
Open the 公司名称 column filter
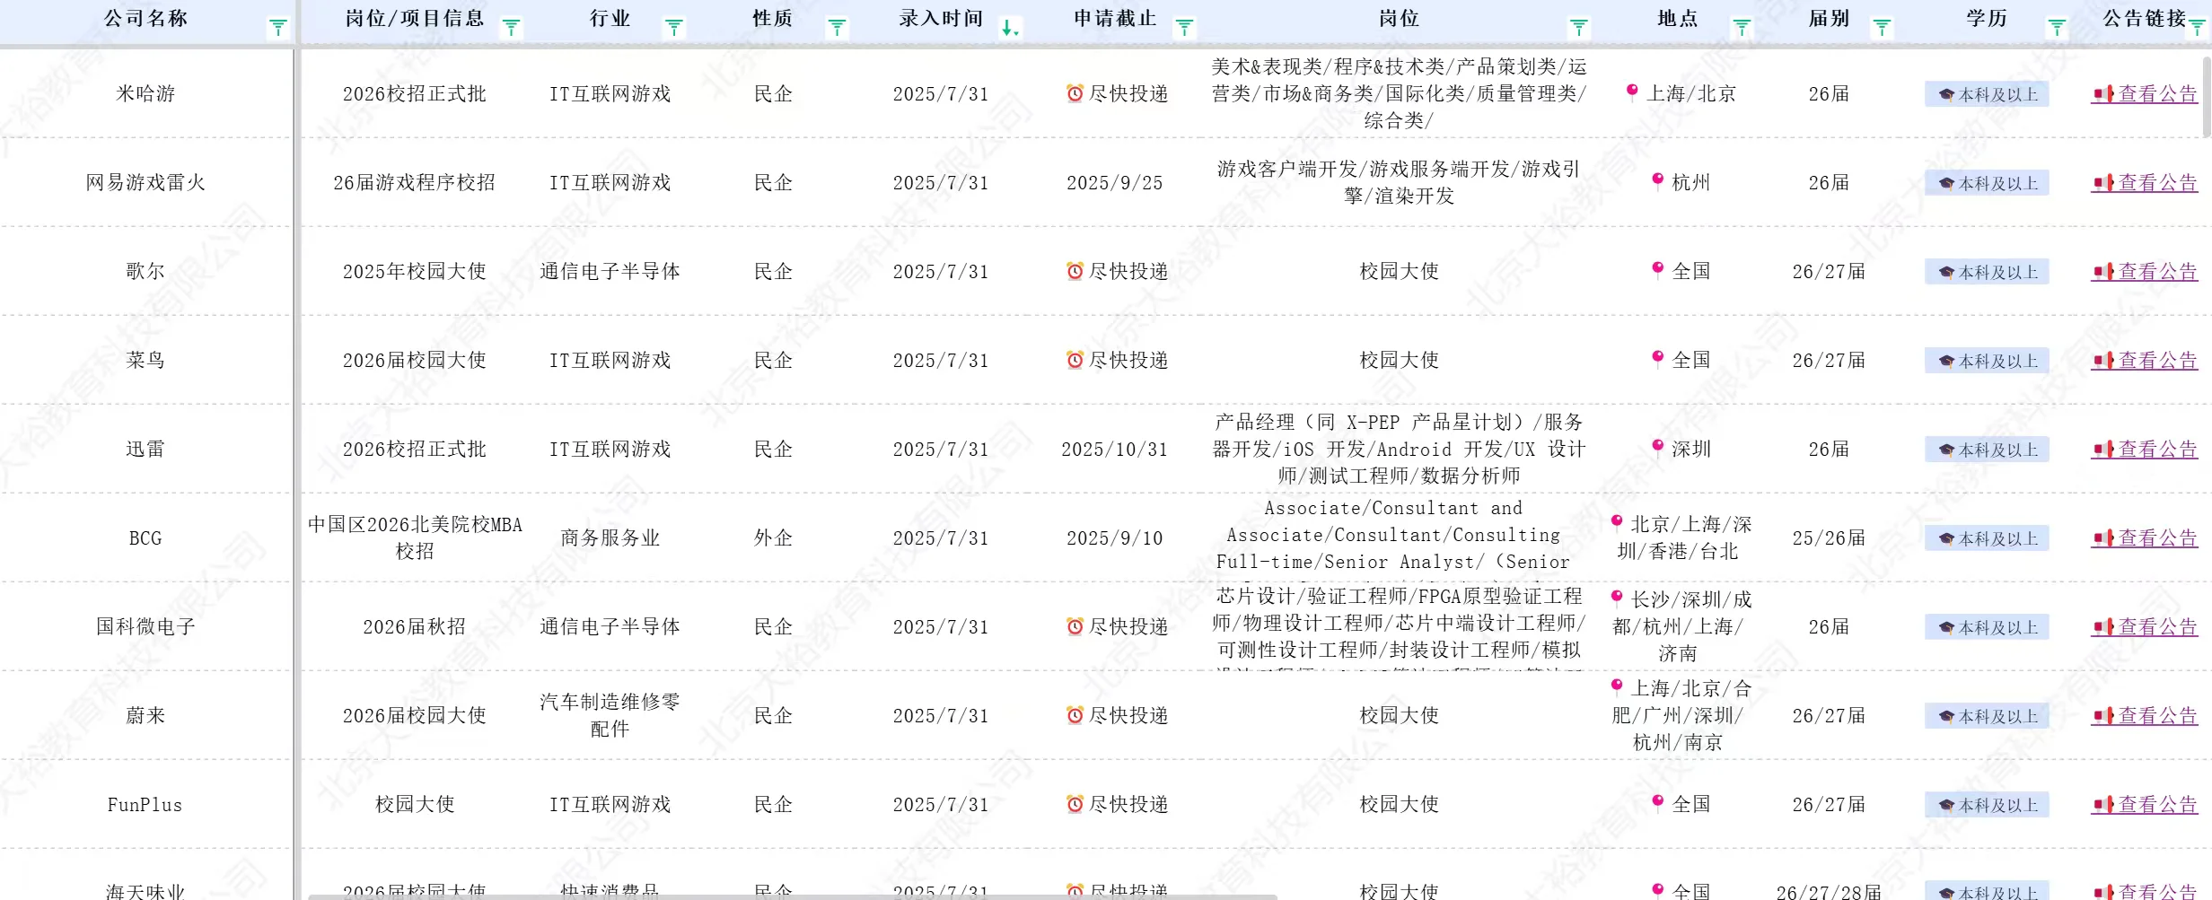(x=278, y=29)
